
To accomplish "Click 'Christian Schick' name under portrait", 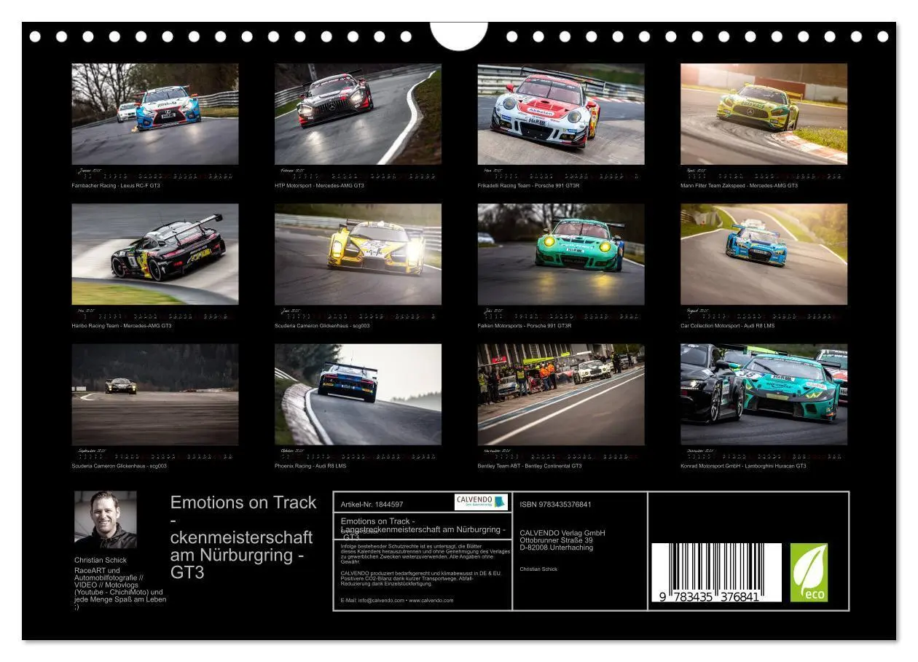I will [x=101, y=560].
